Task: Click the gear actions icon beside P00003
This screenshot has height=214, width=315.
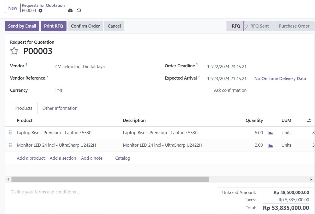Action: coord(40,11)
